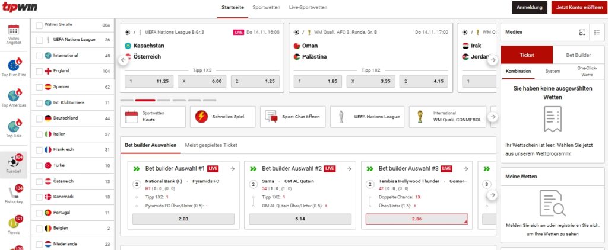The height and width of the screenshot is (250, 608).
Task: Tick the England league checkbox
Action: tap(39, 72)
